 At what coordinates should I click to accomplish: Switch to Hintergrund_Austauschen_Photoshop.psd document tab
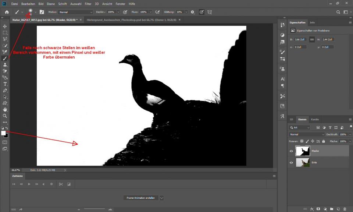click(x=132, y=20)
